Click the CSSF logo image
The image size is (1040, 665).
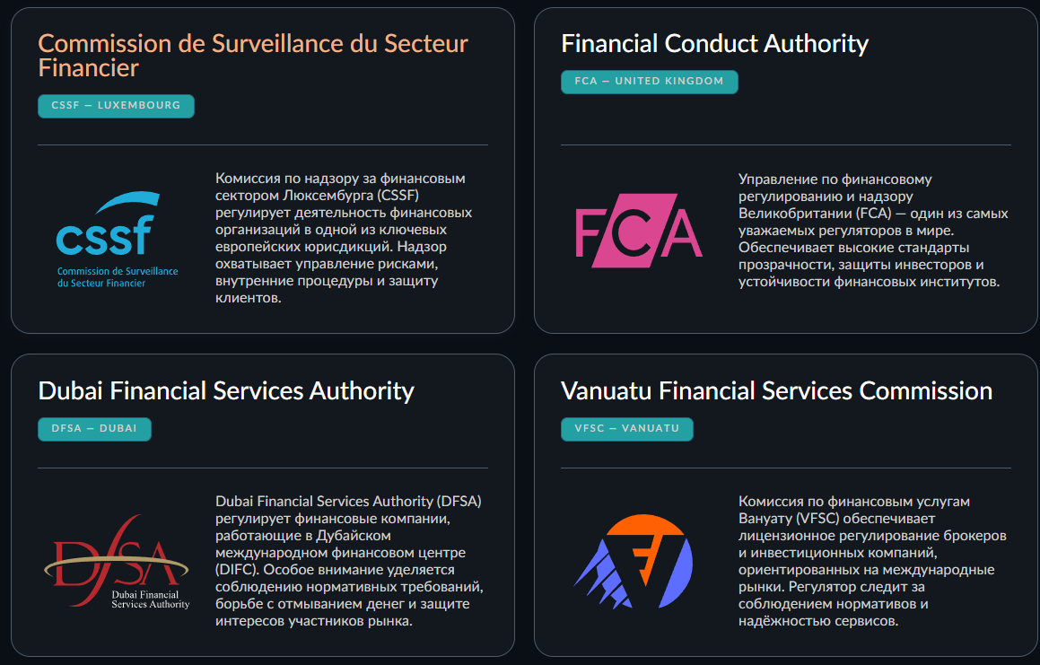[x=117, y=240]
